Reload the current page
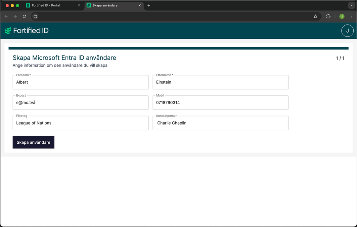357x227 pixels. pyautogui.click(x=24, y=17)
